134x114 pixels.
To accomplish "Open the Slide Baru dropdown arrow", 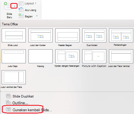I will [15, 6].
